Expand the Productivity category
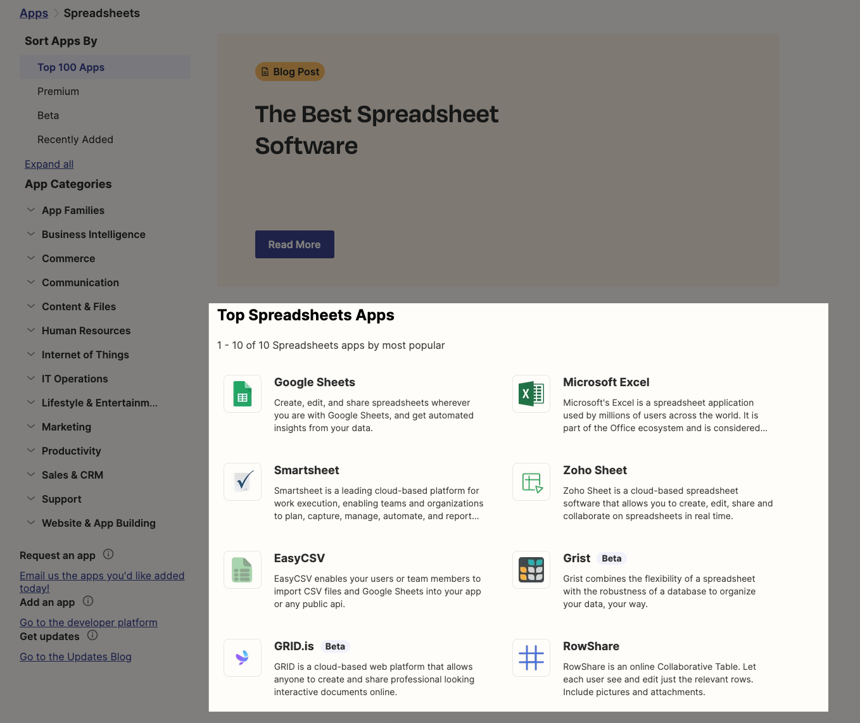860x723 pixels. [x=31, y=450]
